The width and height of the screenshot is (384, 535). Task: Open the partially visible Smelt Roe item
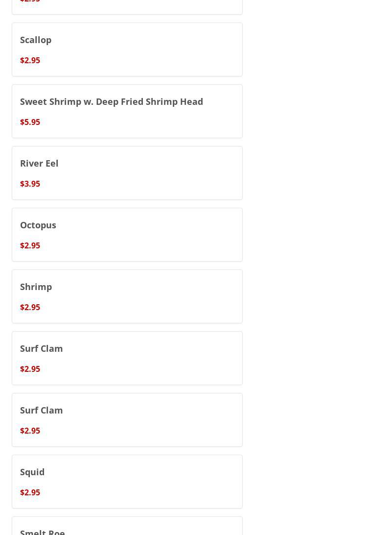(x=42, y=531)
